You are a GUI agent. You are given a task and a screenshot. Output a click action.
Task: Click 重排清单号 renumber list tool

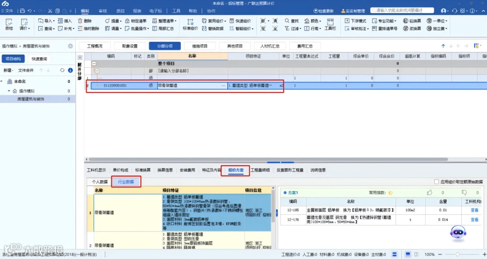click(x=385, y=28)
